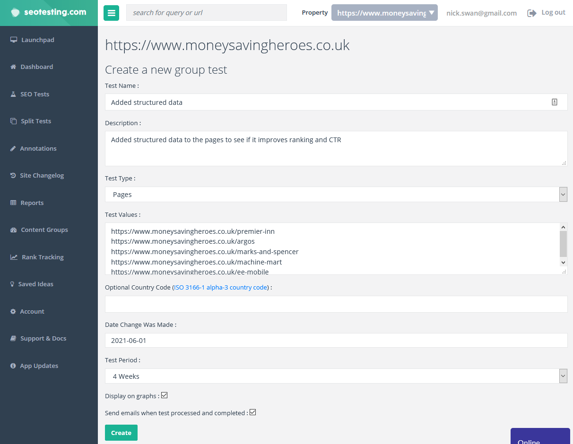Open Support & Docs in the sidebar
The height and width of the screenshot is (444, 573).
pyautogui.click(x=43, y=338)
